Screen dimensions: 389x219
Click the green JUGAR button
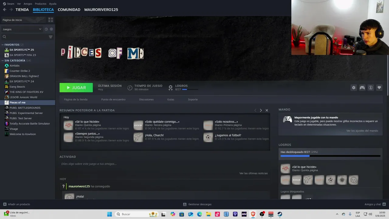click(x=76, y=88)
